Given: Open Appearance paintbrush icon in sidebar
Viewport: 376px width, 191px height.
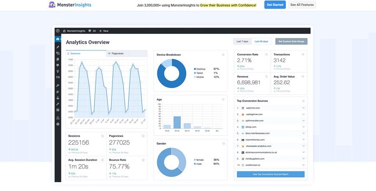Looking at the screenshot, I should tap(58, 85).
